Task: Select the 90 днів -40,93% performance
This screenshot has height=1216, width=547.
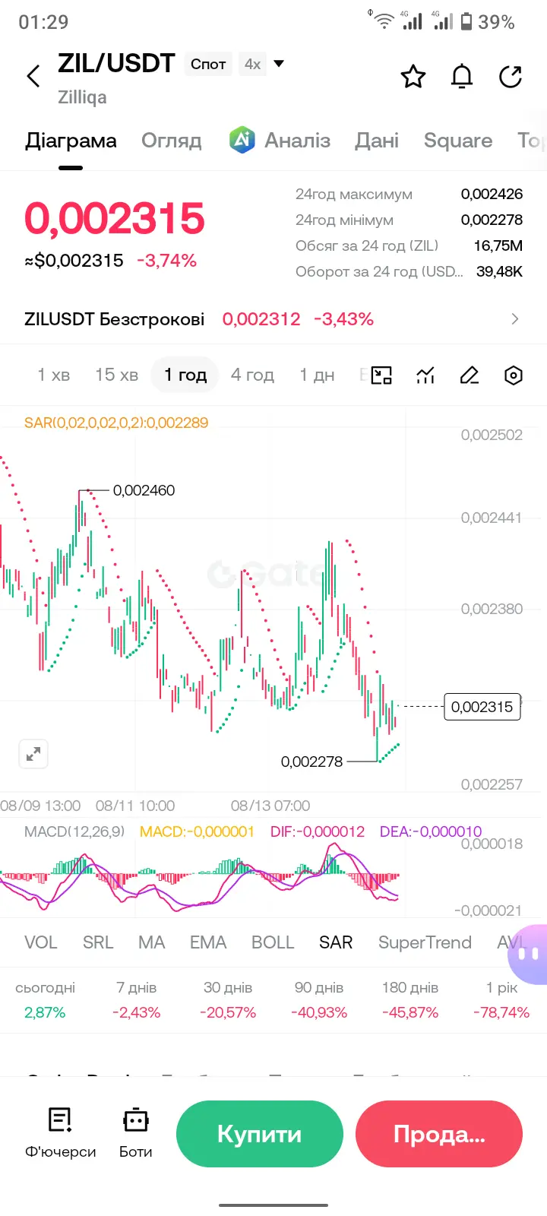Action: click(x=319, y=1000)
